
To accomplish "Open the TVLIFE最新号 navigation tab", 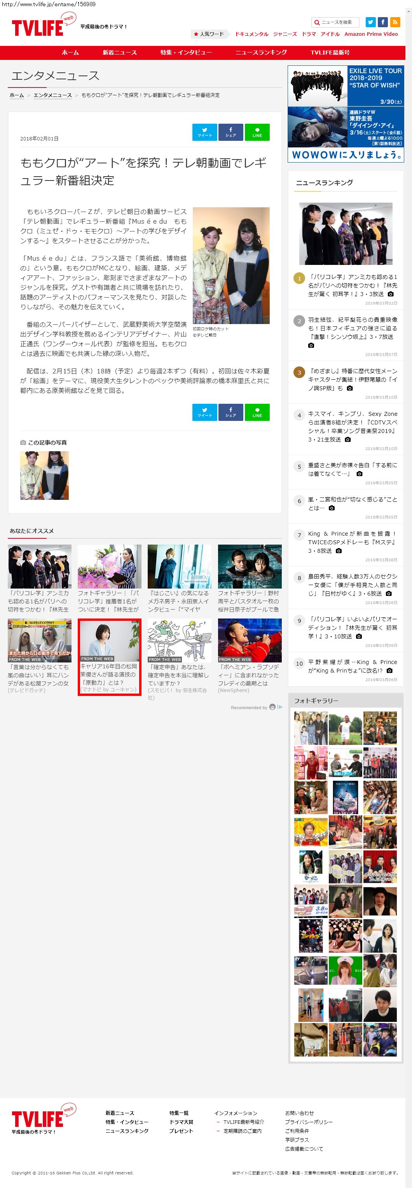I will pyautogui.click(x=330, y=53).
